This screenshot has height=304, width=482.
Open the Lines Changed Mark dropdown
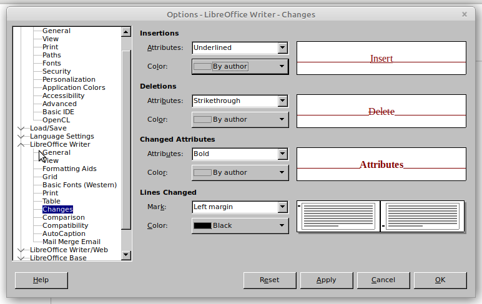tap(240, 207)
